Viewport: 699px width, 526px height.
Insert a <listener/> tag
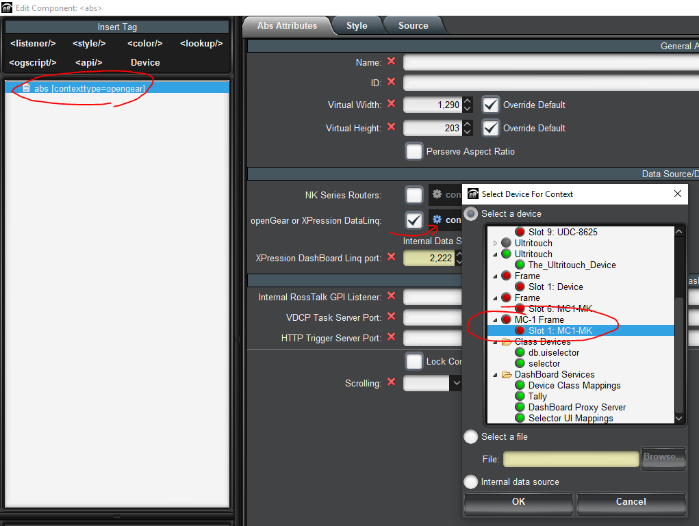(x=33, y=43)
